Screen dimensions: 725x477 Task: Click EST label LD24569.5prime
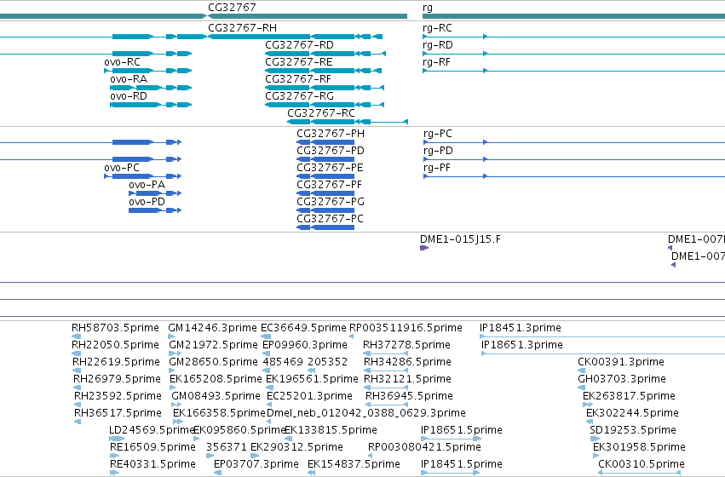pyautogui.click(x=152, y=430)
